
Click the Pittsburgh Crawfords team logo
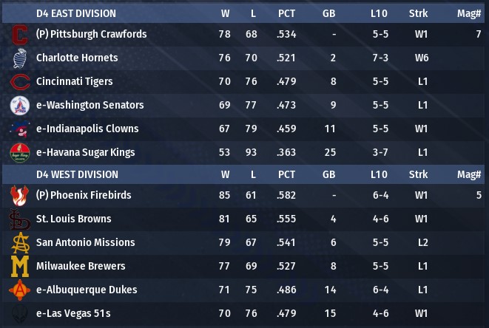pos(20,35)
